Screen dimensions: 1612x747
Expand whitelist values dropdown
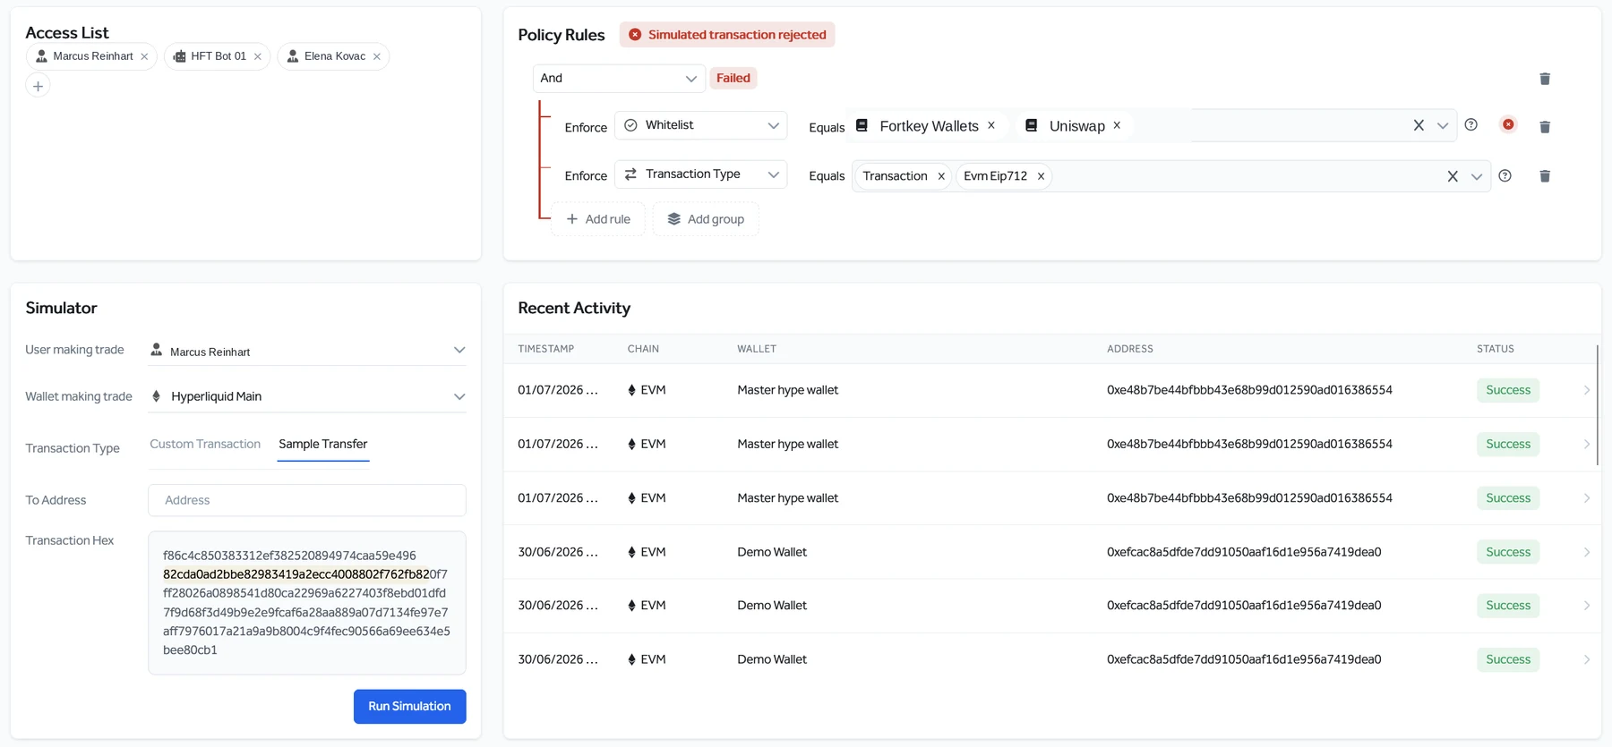coord(1443,125)
